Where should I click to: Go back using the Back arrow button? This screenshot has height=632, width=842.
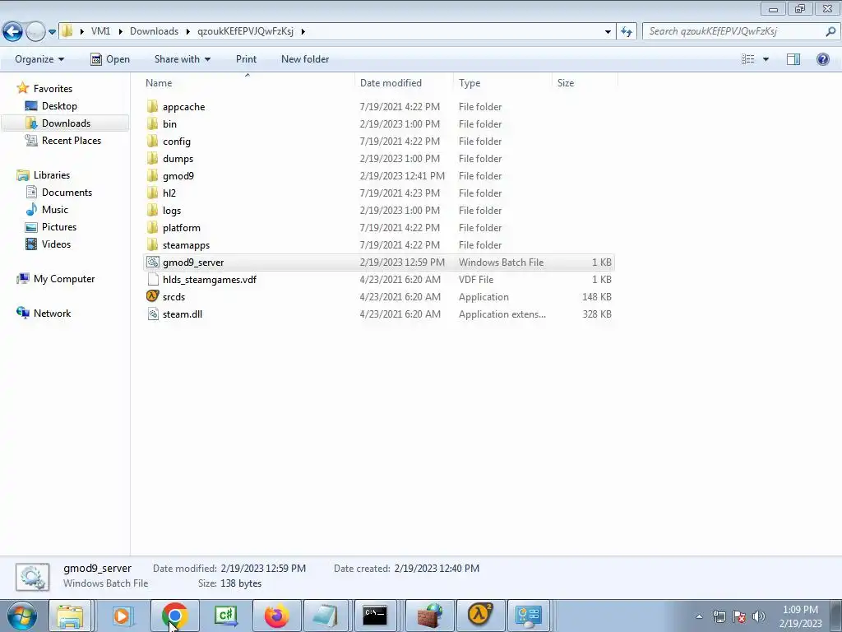click(12, 31)
